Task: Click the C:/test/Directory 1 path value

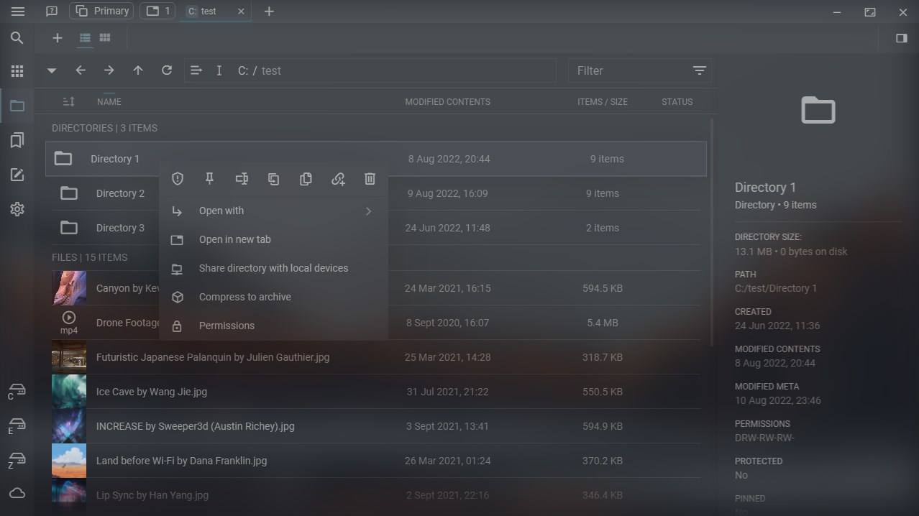Action: point(776,288)
